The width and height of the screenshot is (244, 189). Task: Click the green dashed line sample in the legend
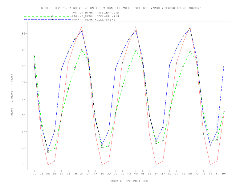point(48,16)
